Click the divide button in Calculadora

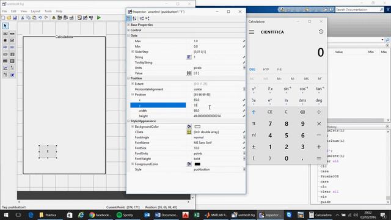319,112
